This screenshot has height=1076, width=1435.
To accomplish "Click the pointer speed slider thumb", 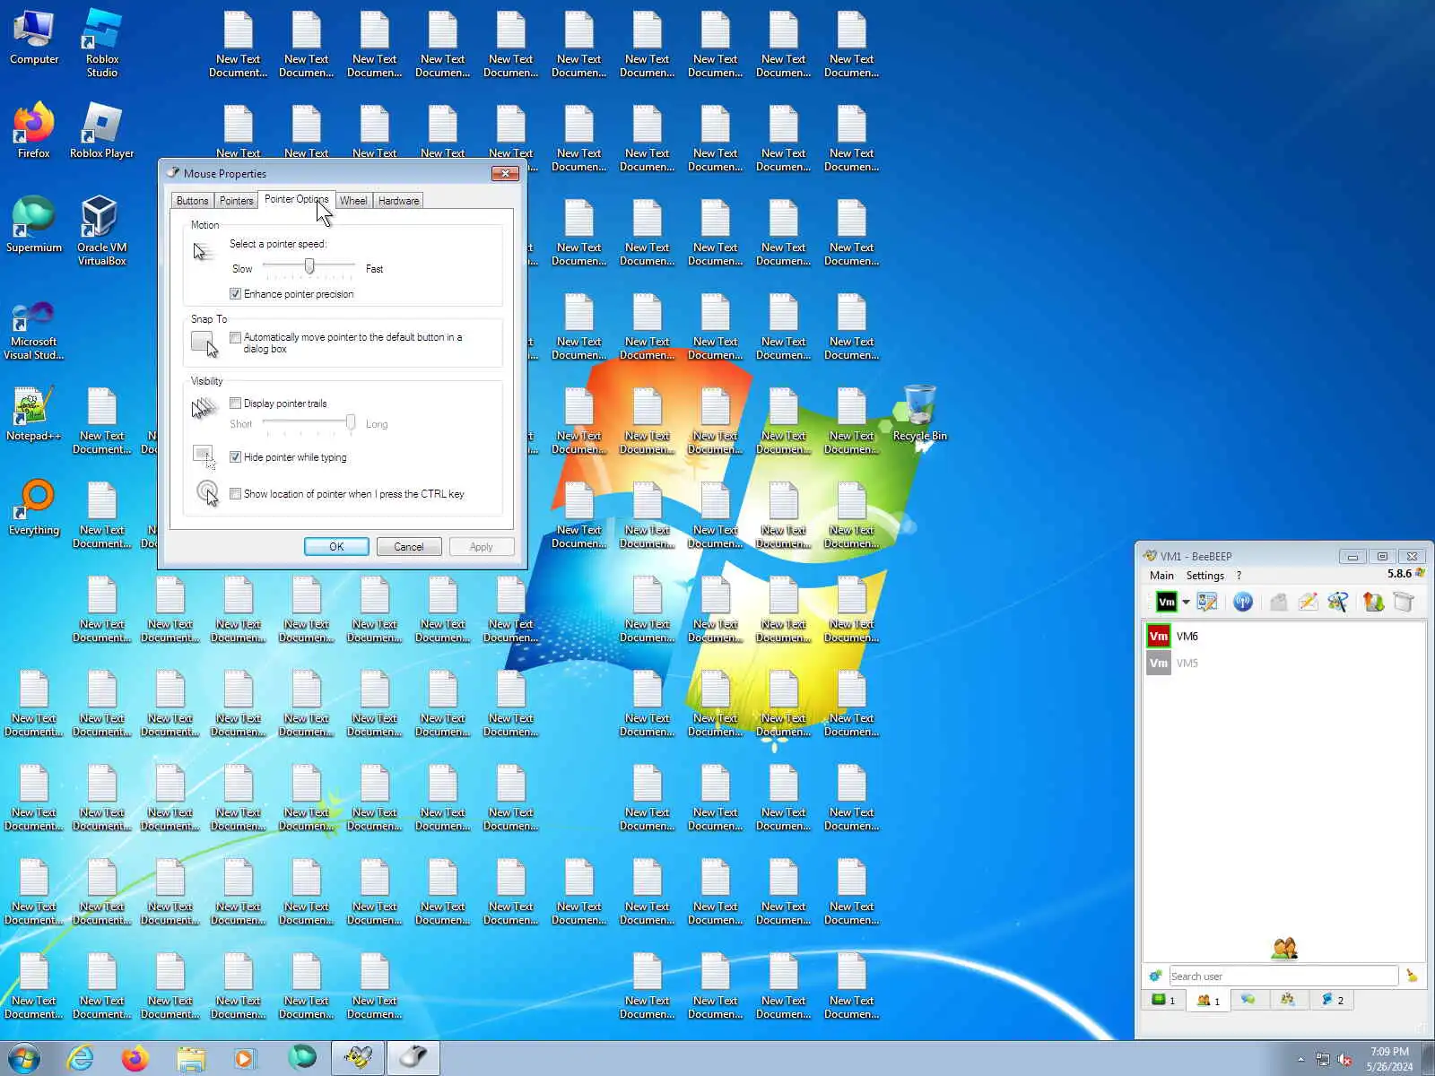I will [x=309, y=266].
